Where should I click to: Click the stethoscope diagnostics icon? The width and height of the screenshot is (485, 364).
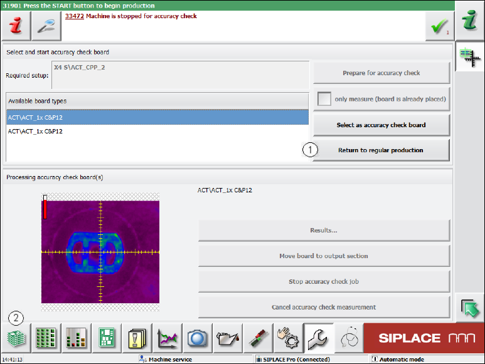(x=348, y=339)
